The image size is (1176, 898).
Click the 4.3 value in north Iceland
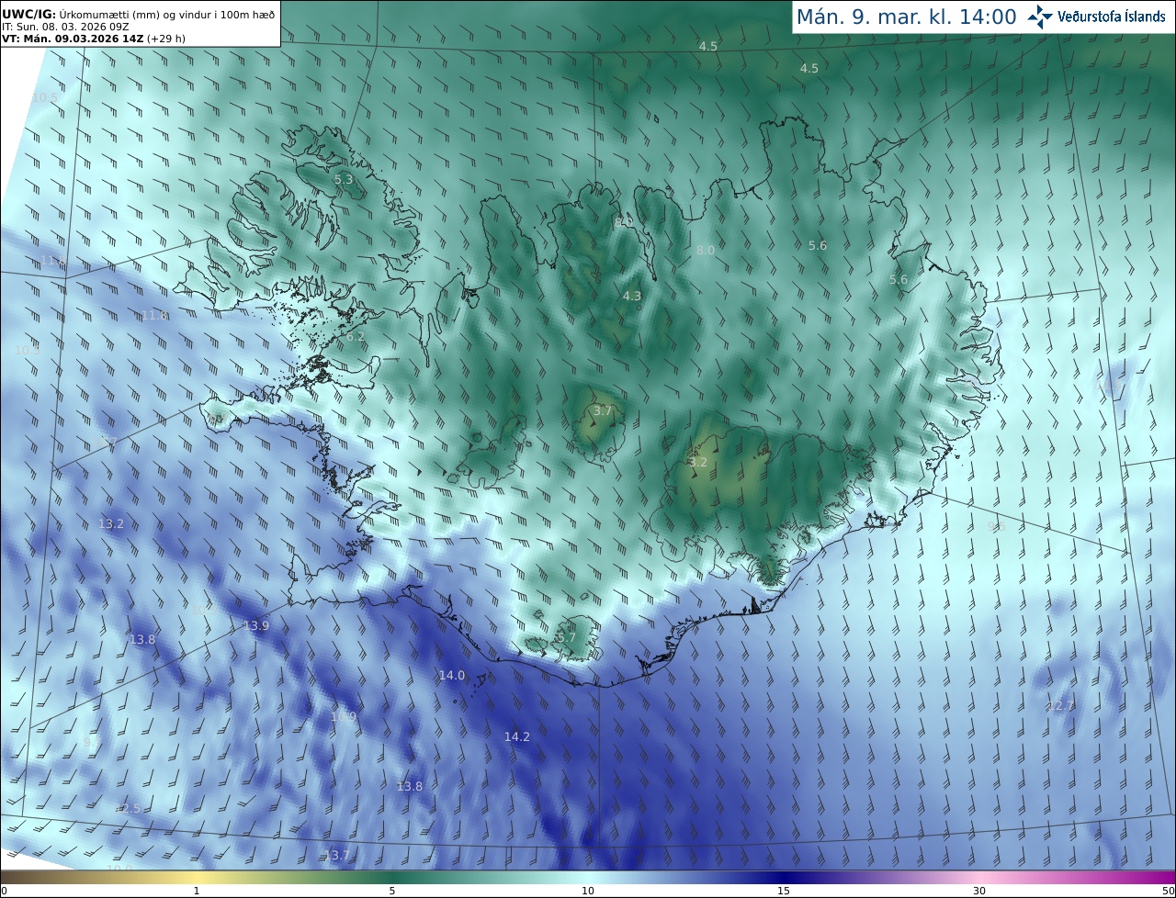(x=632, y=296)
